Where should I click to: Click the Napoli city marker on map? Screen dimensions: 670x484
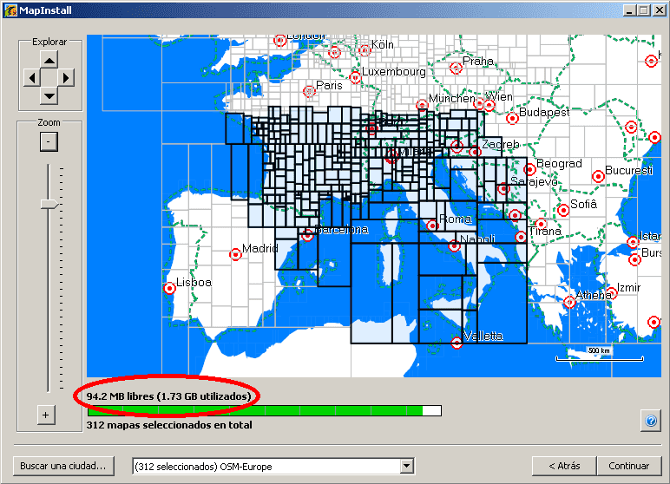click(454, 245)
